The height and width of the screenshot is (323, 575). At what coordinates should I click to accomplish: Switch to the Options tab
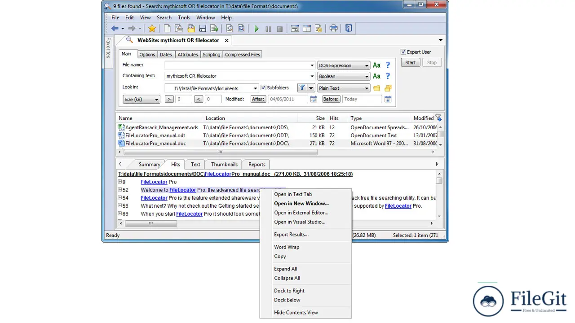pyautogui.click(x=147, y=55)
